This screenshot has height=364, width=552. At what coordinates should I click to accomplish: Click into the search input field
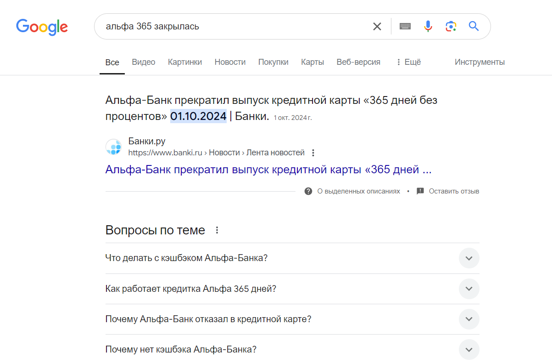click(234, 27)
